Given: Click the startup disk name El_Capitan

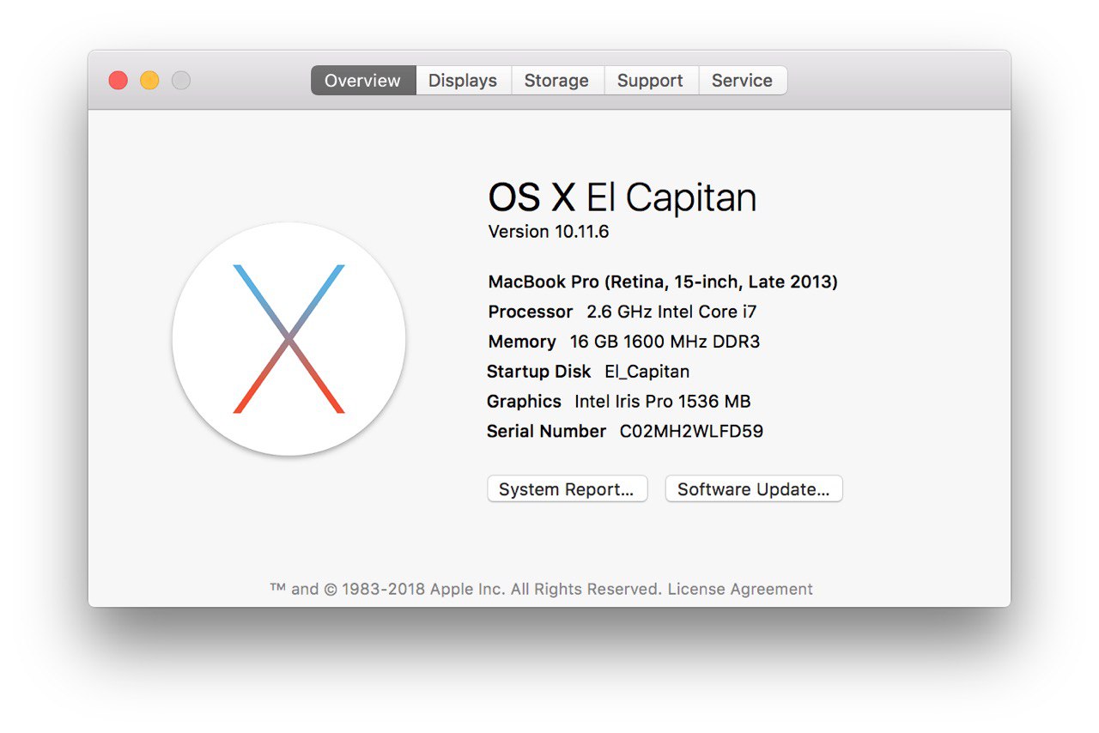Looking at the screenshot, I should coord(647,372).
